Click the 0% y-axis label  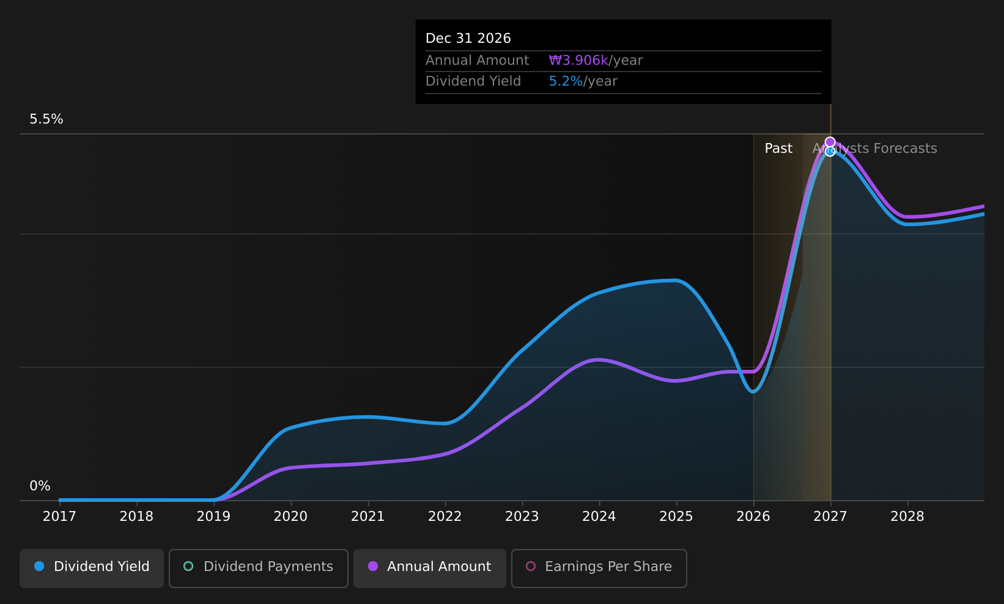click(x=40, y=486)
